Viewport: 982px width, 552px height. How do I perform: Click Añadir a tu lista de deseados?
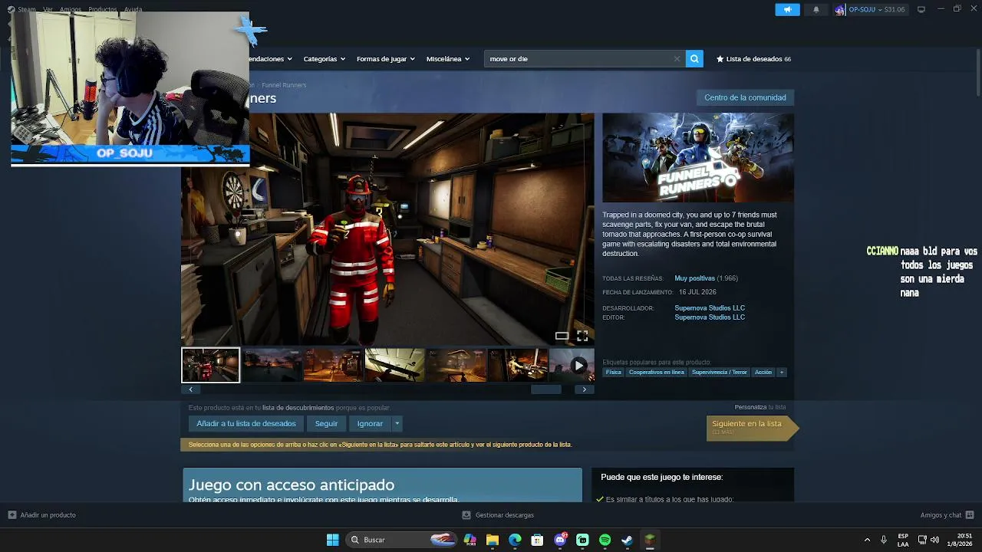click(x=246, y=423)
